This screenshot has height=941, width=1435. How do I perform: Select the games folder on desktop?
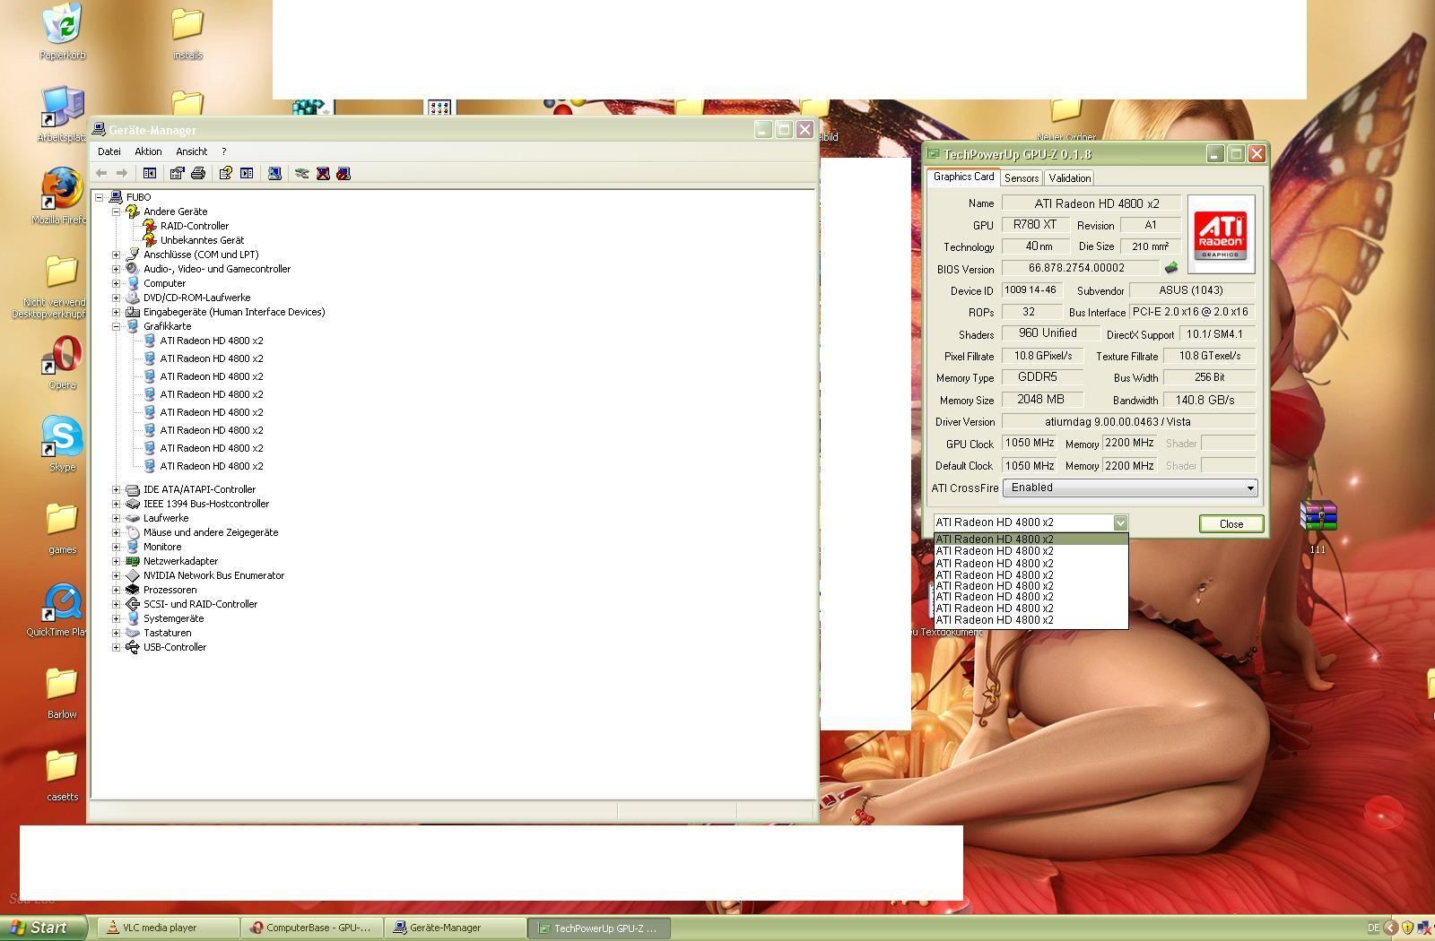62,527
